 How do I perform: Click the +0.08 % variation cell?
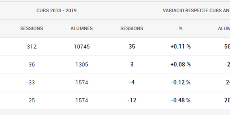tap(180, 65)
